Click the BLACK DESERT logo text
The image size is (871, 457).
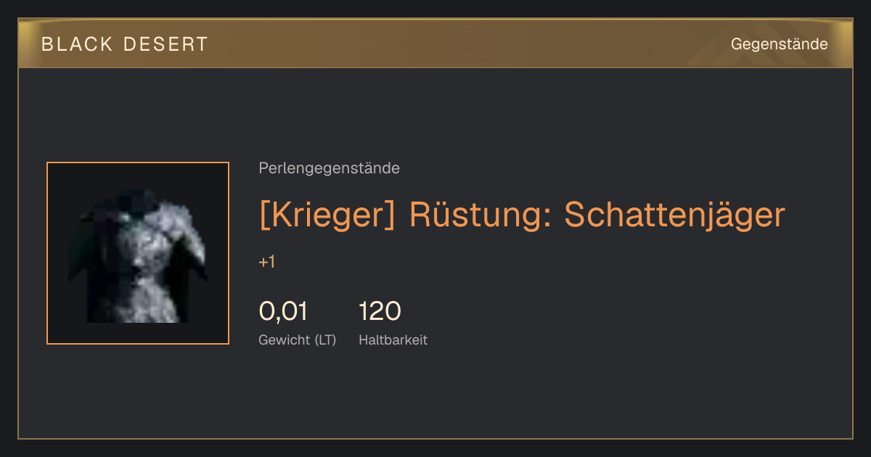click(x=125, y=44)
